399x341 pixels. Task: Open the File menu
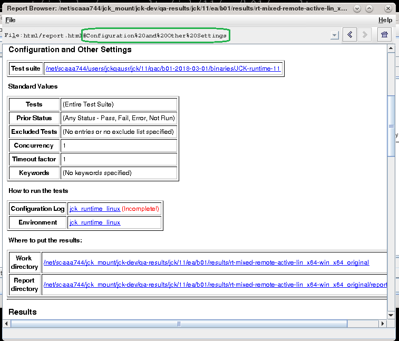pos(11,20)
